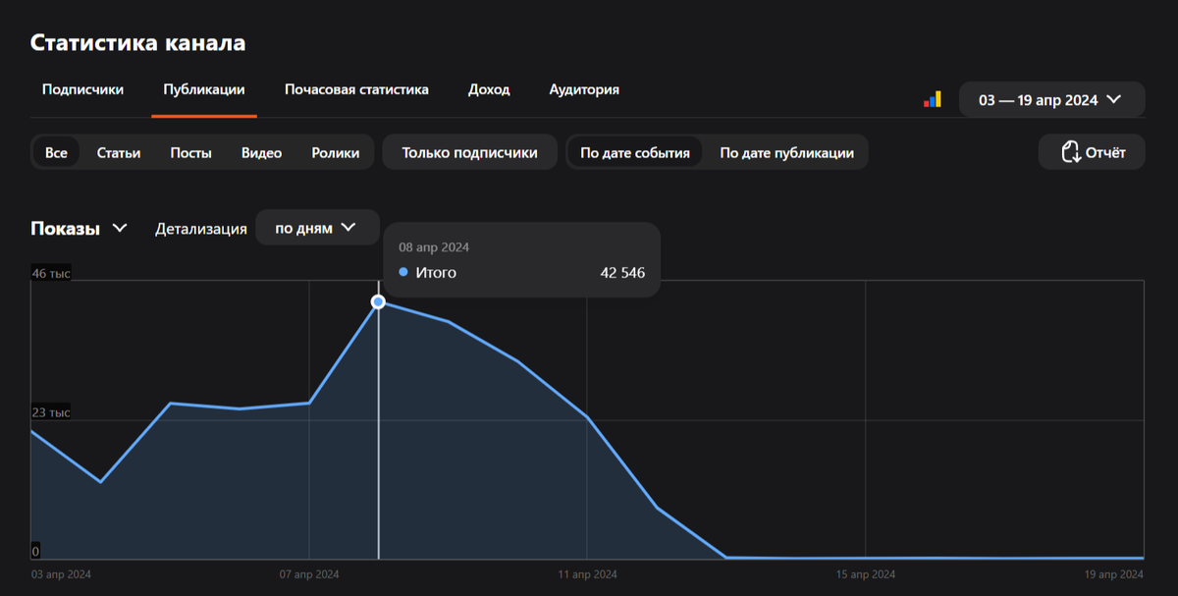
Task: Click the Статистика канала heading
Action: click(137, 42)
